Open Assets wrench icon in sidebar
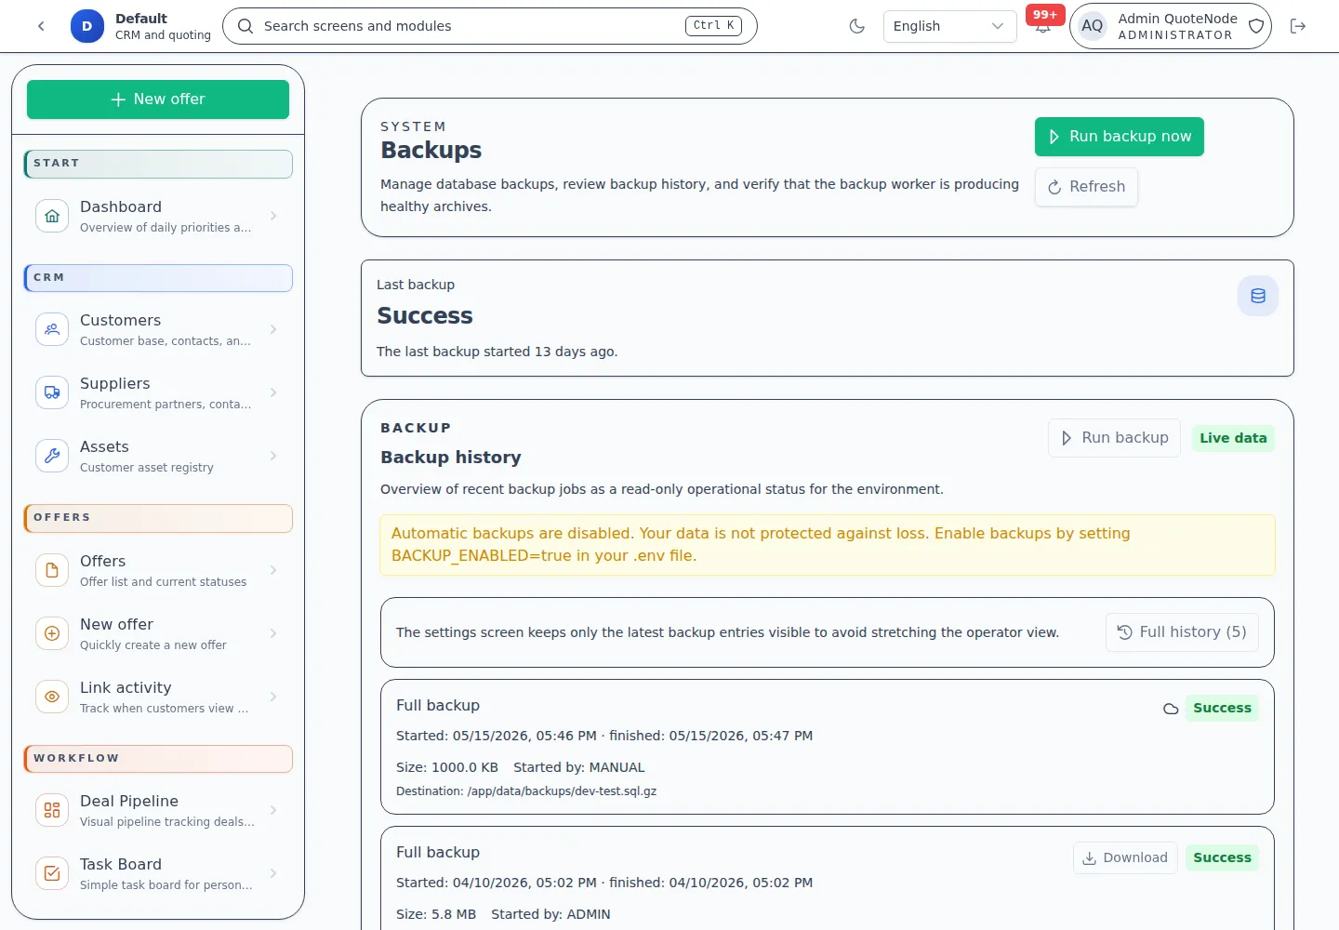1339x930 pixels. 52,456
